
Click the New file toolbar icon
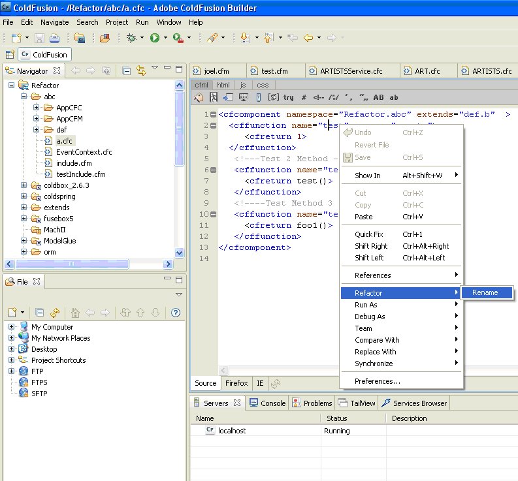pyautogui.click(x=16, y=38)
